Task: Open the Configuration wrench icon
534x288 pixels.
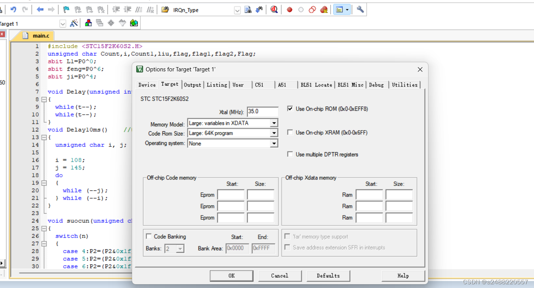Action: [360, 9]
